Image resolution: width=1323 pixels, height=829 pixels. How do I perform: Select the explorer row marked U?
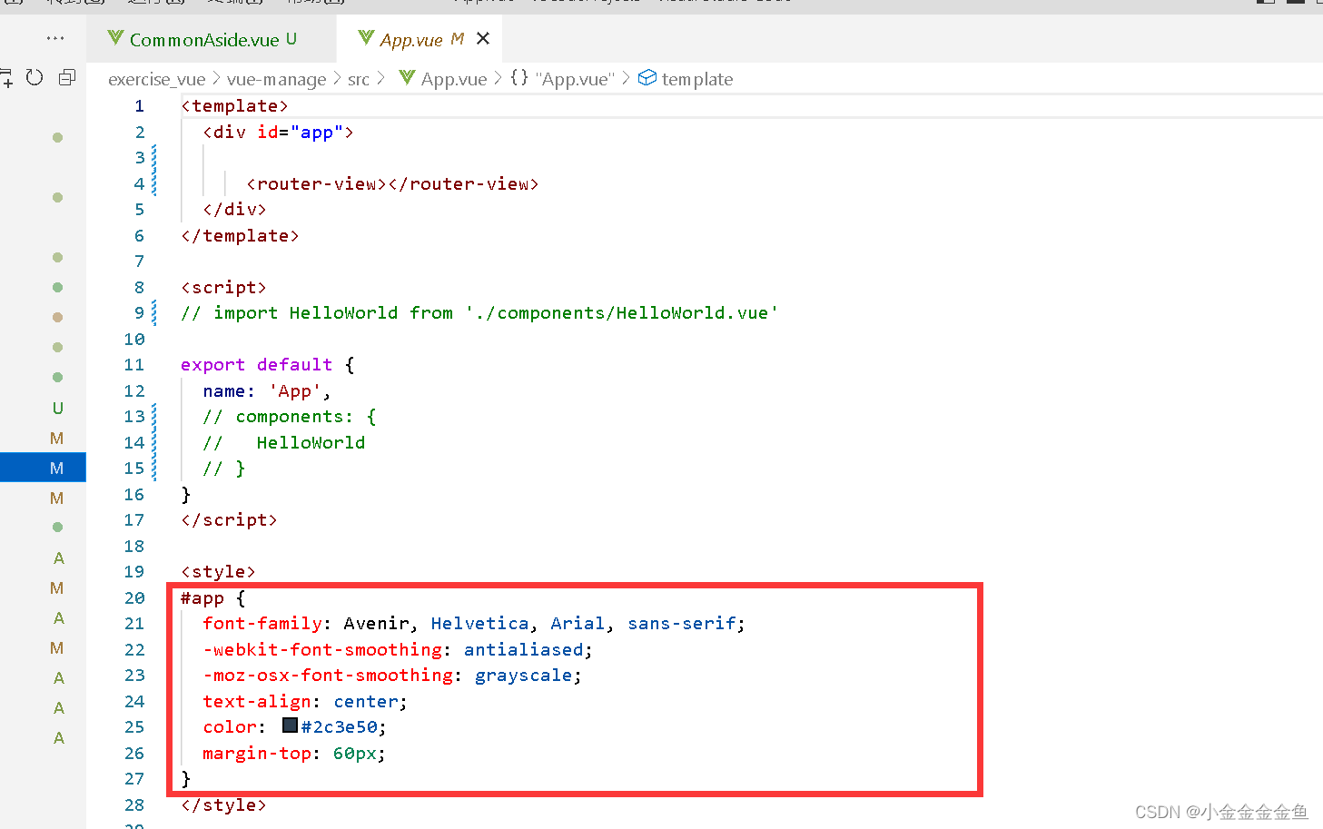click(x=44, y=408)
